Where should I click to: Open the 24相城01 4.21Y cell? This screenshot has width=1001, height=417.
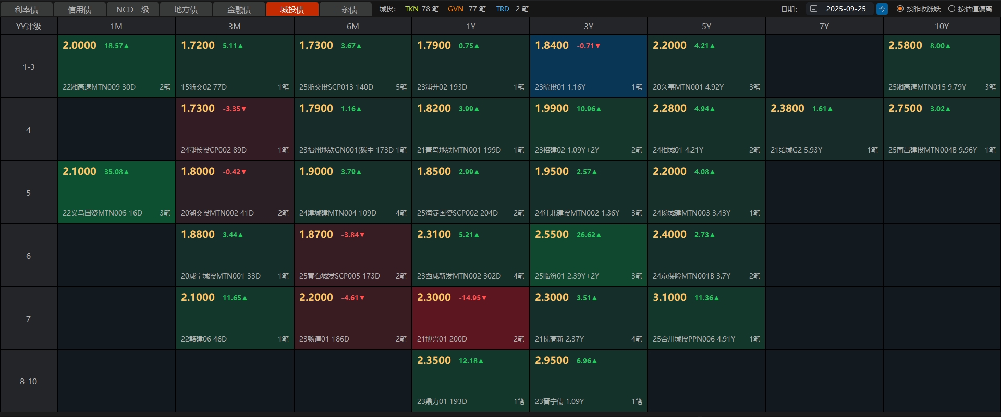coord(706,130)
